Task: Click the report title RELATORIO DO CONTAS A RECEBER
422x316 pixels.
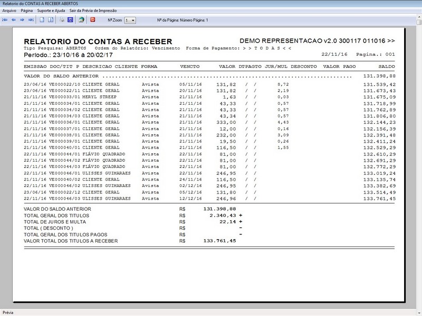Action: pos(98,42)
